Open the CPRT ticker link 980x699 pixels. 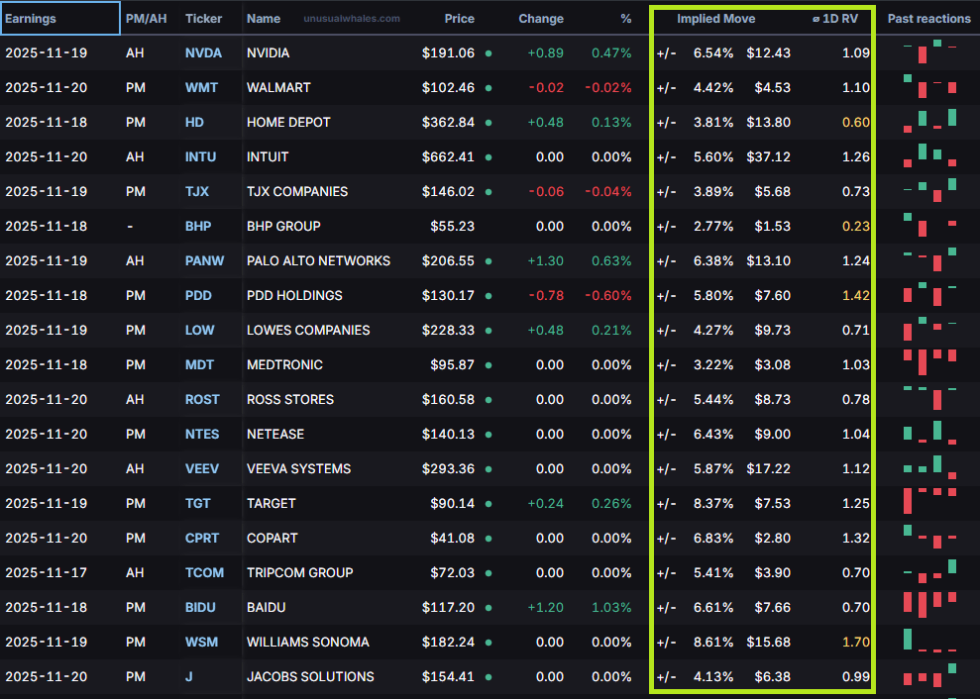coord(202,539)
